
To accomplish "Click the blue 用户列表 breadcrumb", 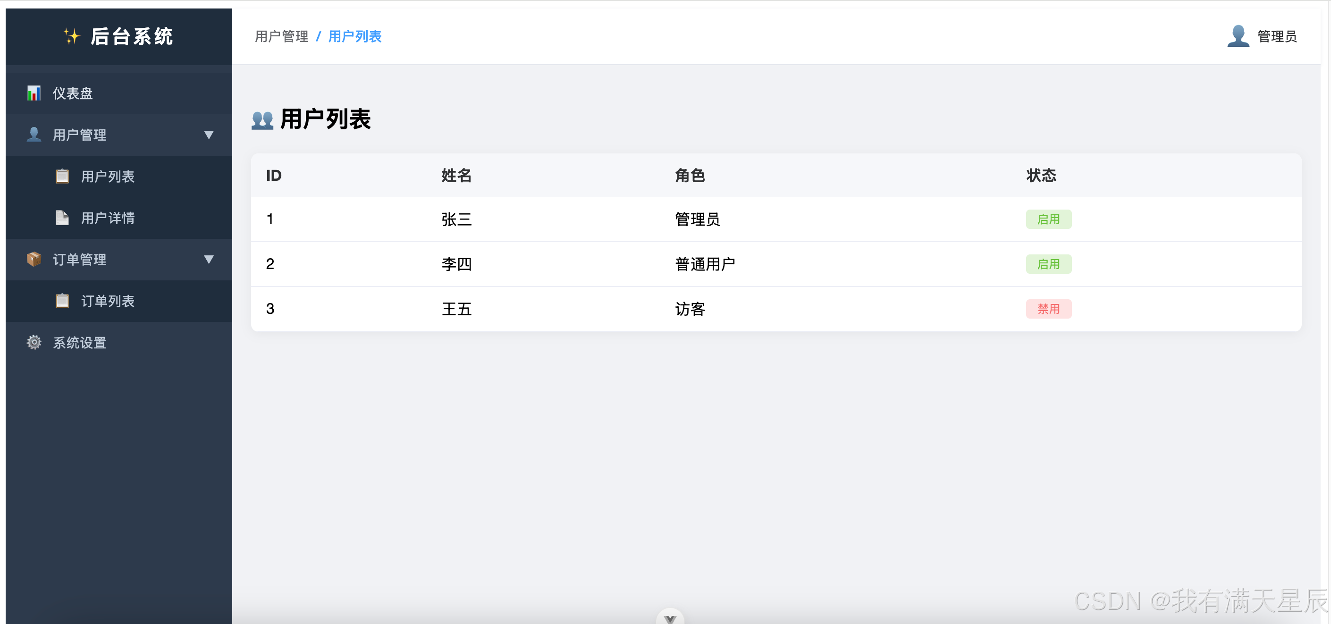I will pyautogui.click(x=355, y=36).
